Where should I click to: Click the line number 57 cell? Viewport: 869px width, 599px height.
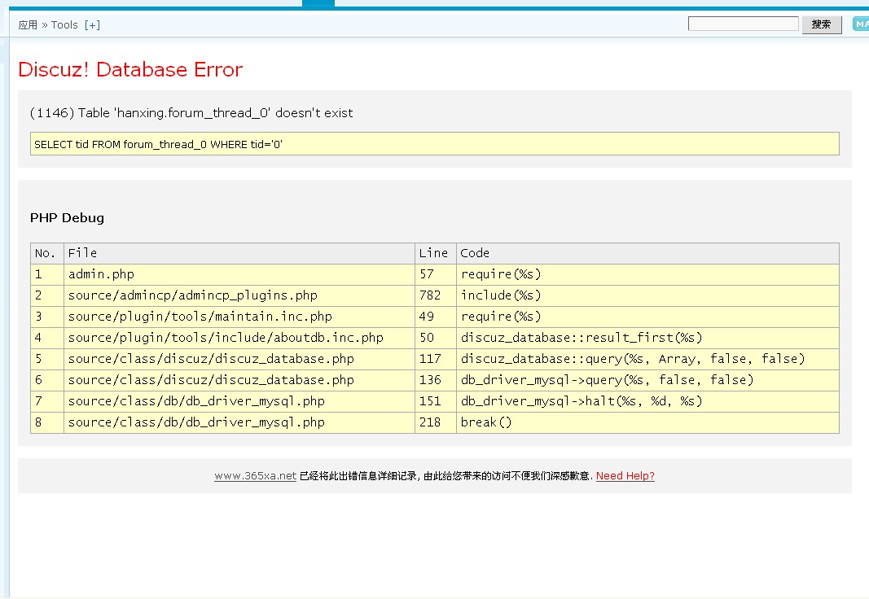click(x=435, y=274)
